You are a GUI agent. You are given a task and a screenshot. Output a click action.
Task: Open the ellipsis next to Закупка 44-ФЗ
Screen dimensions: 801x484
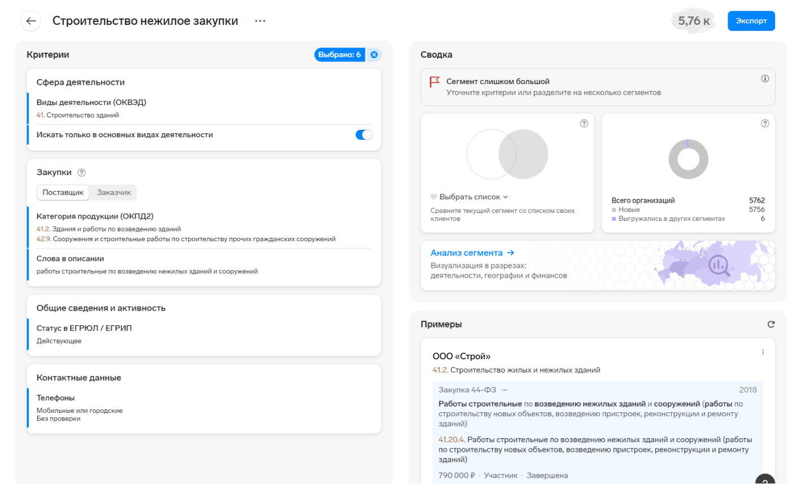pos(504,390)
